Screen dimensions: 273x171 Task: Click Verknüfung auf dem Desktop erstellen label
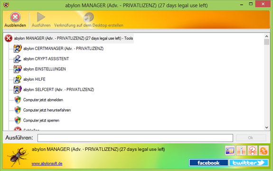tap(89, 26)
